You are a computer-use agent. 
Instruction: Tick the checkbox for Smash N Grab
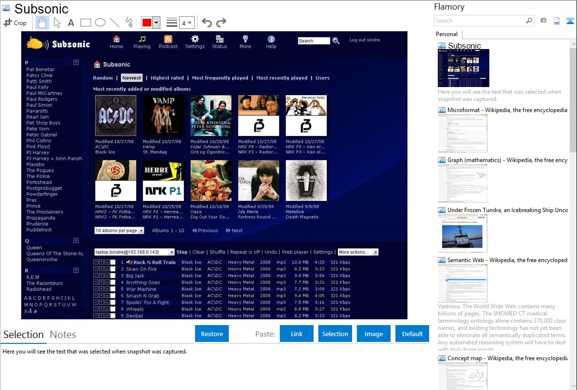click(x=113, y=296)
